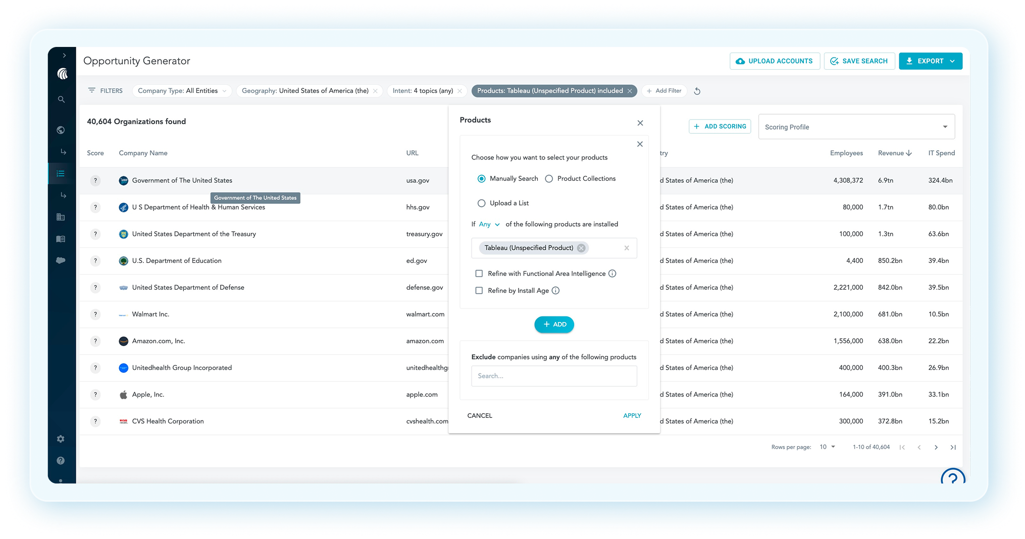Change the rows per page dropdown
Image resolution: width=1025 pixels, height=539 pixels.
(x=827, y=447)
